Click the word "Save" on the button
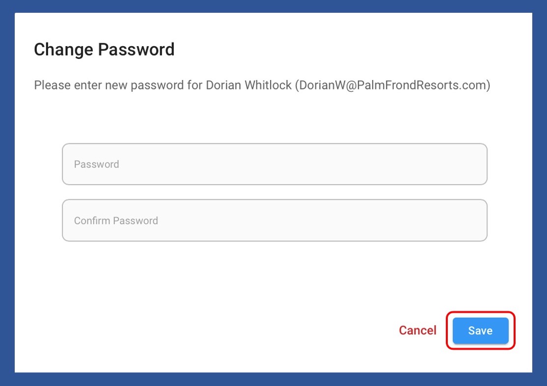The width and height of the screenshot is (547, 386). (x=480, y=331)
